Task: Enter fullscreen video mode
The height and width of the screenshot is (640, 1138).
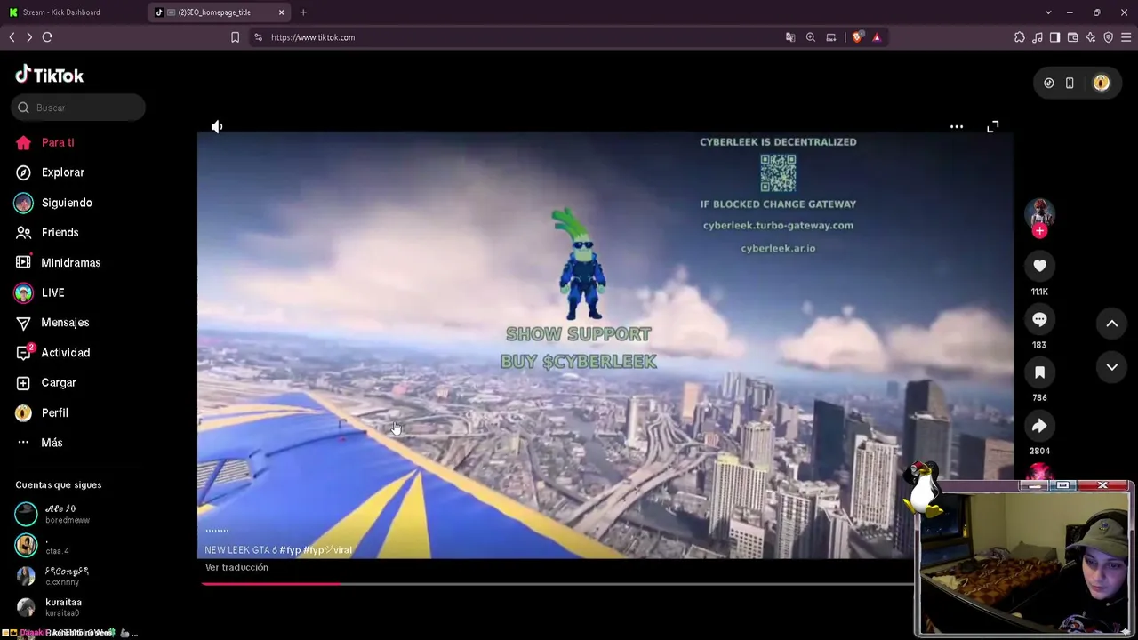Action: (993, 127)
